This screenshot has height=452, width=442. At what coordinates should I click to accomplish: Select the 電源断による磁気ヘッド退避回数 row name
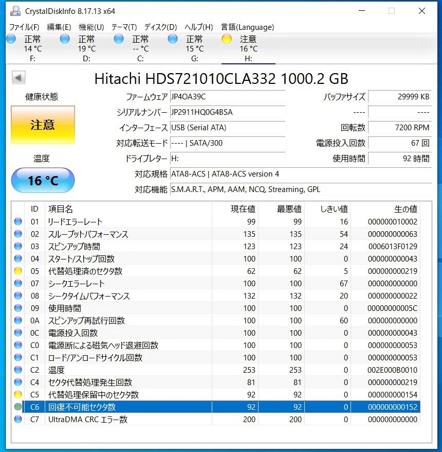click(103, 345)
